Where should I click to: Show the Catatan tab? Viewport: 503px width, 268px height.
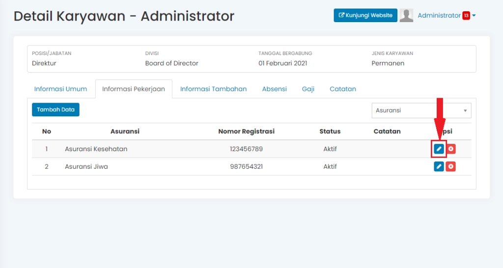342,89
